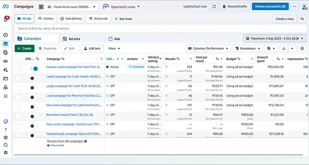
Task: Click the A/B test button
Action: [x=92, y=49]
